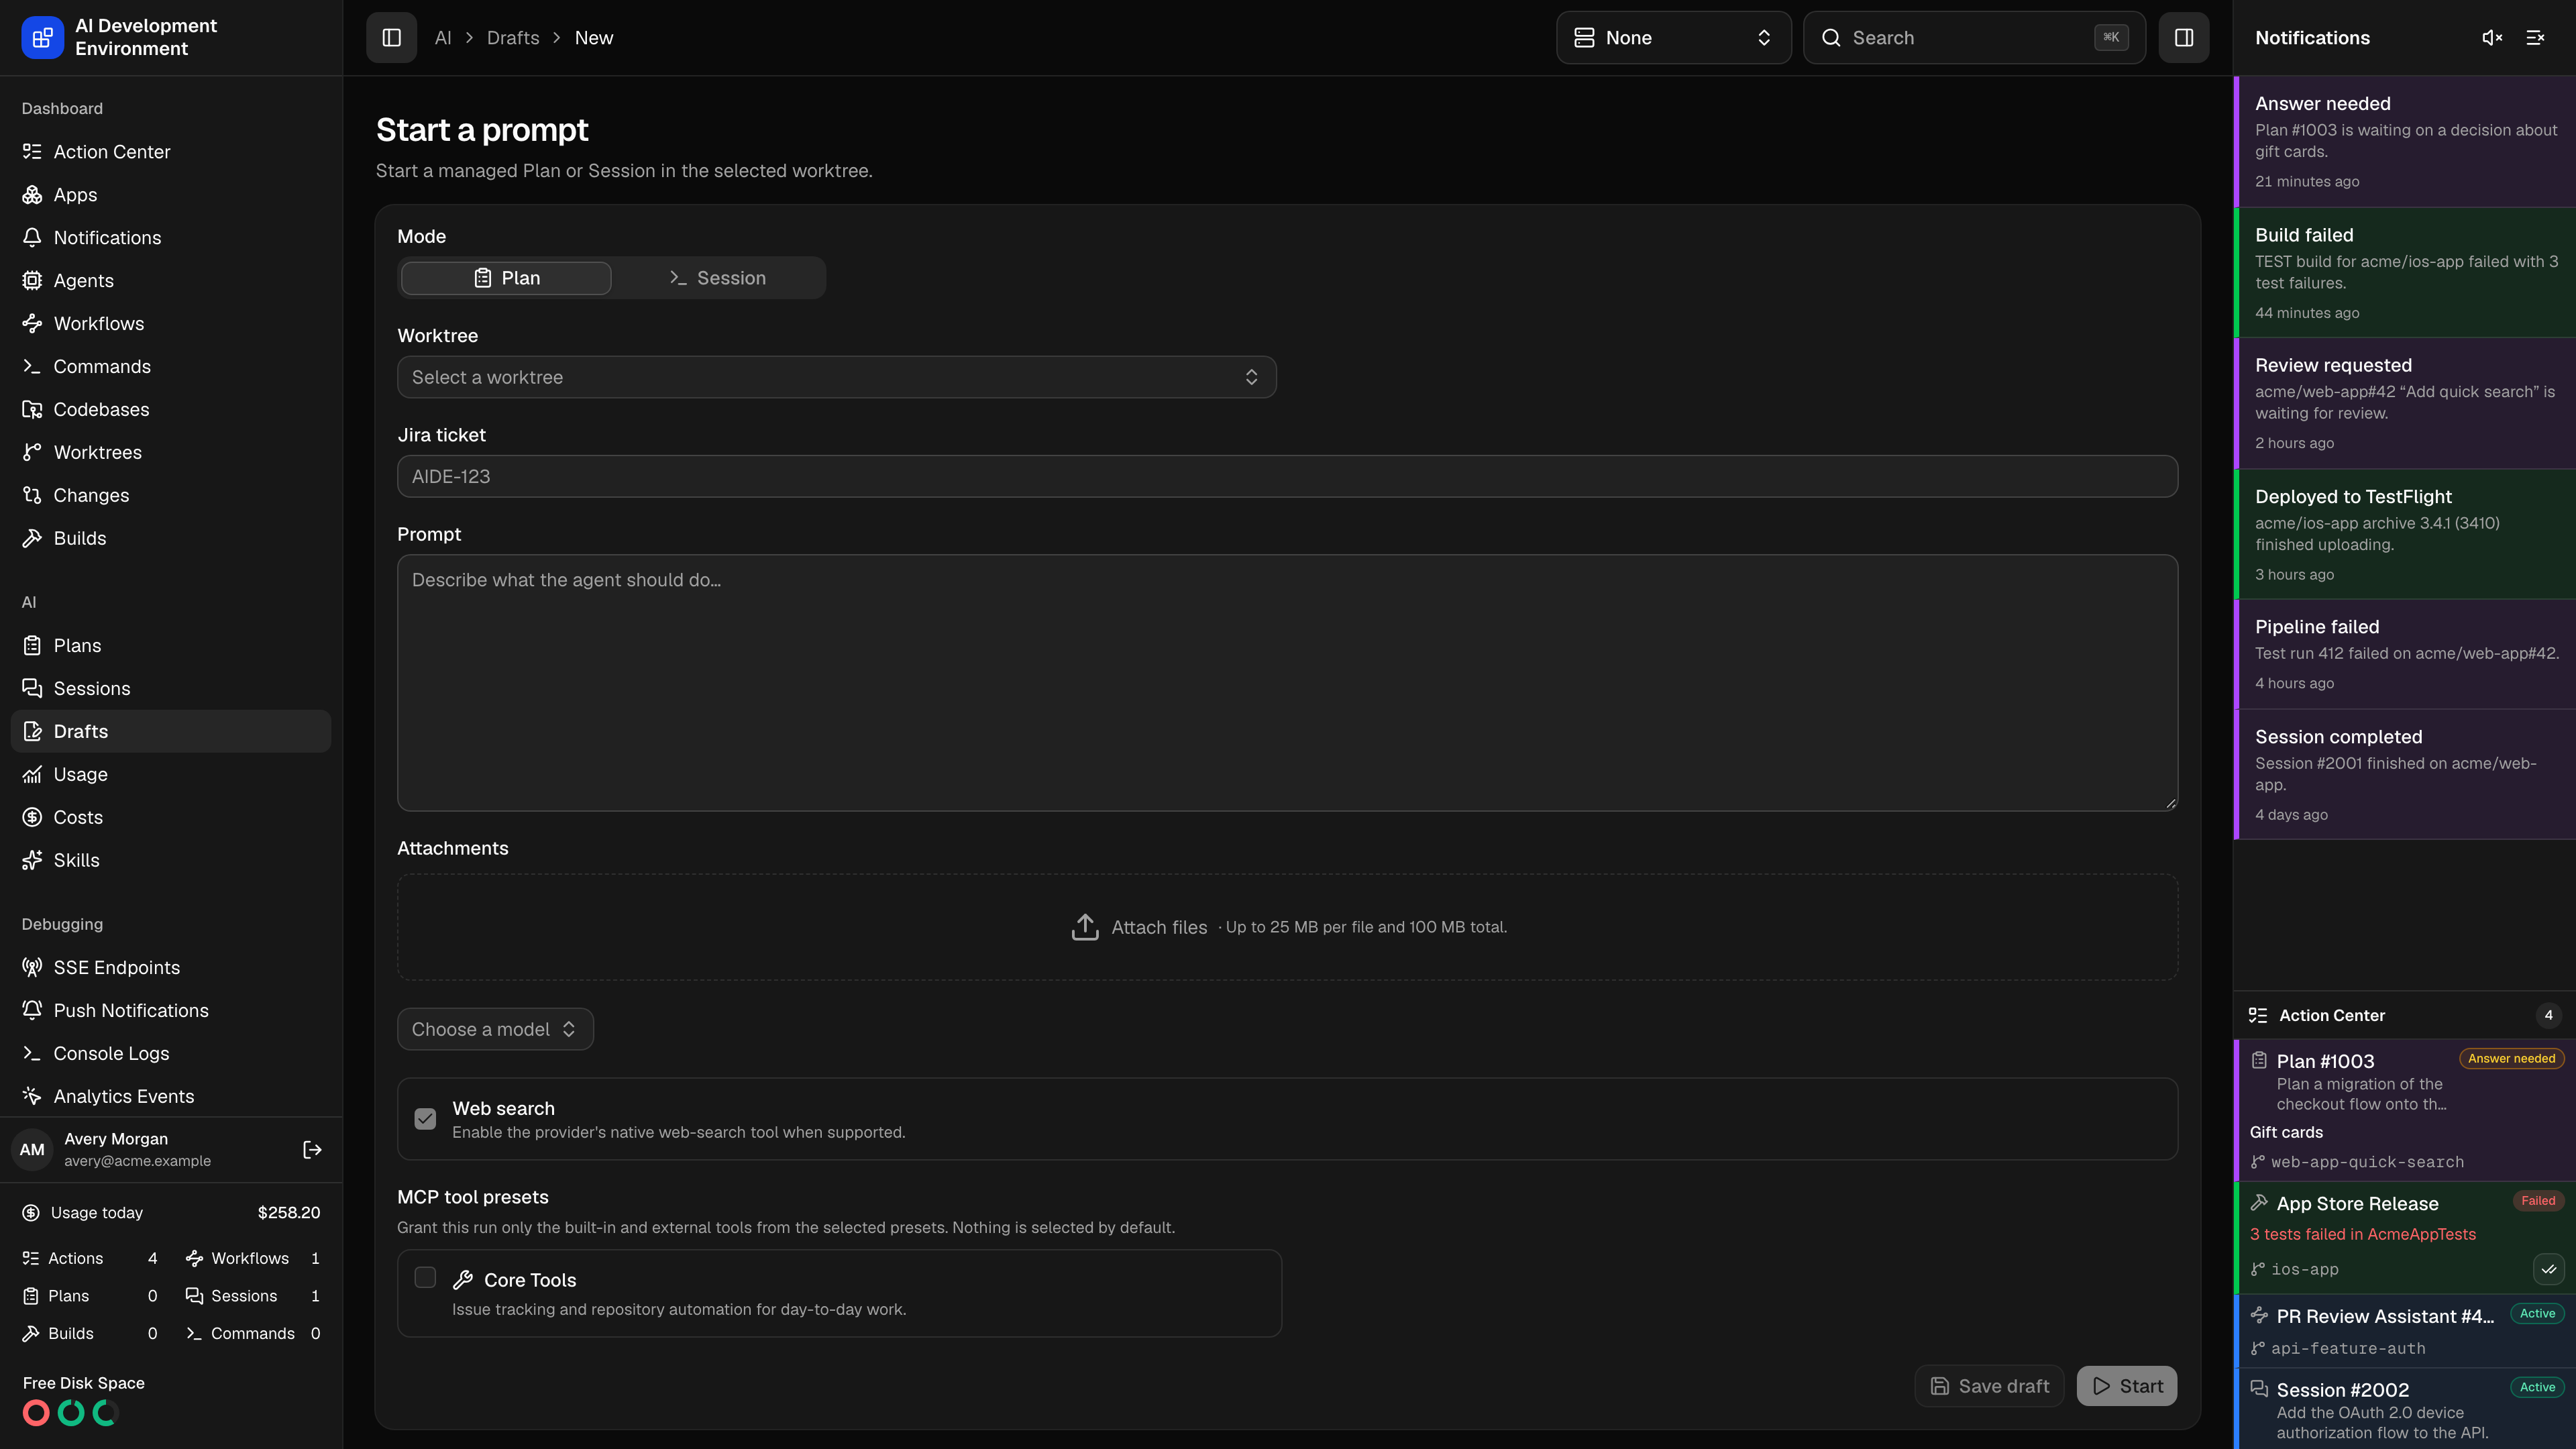Click the Start button
The width and height of the screenshot is (2576, 1449).
[x=2127, y=1387]
